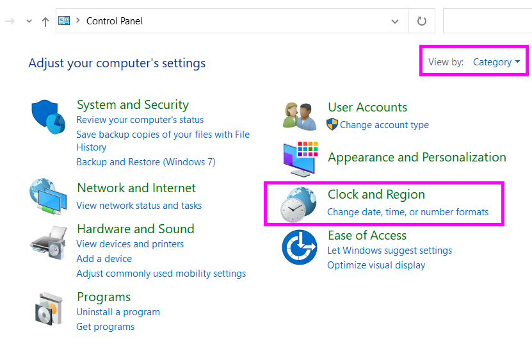This screenshot has height=353, width=532.
Task: Click View devices and printers link
Action: click(130, 244)
